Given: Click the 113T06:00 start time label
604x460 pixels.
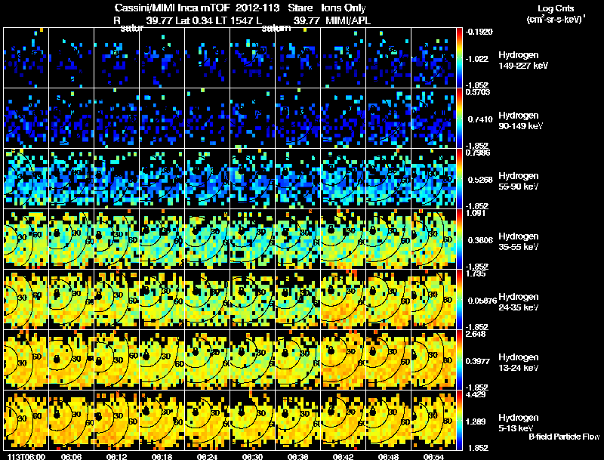Looking at the screenshot, I should click(26, 456).
